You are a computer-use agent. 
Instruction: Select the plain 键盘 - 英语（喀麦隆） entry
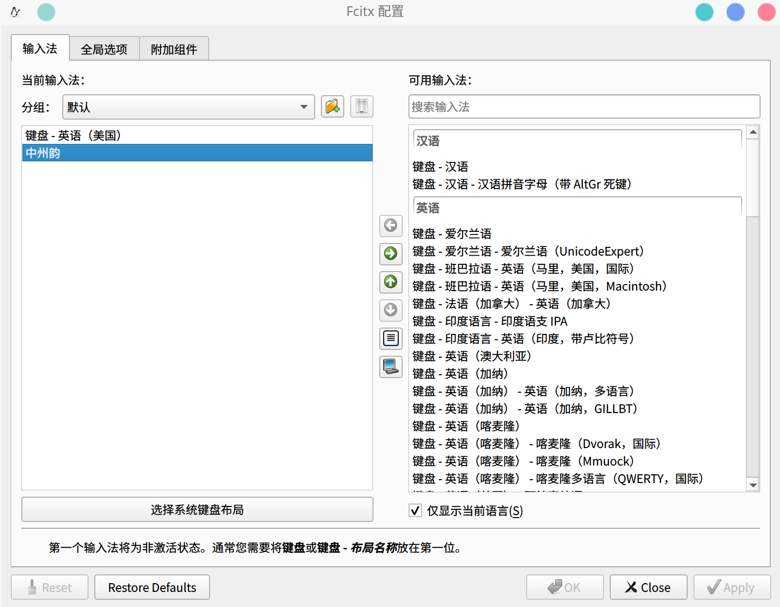577,426
